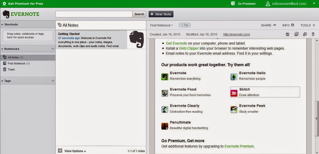Click the Evernote Peek product title
The width and height of the screenshot is (319, 154).
click(252, 106)
